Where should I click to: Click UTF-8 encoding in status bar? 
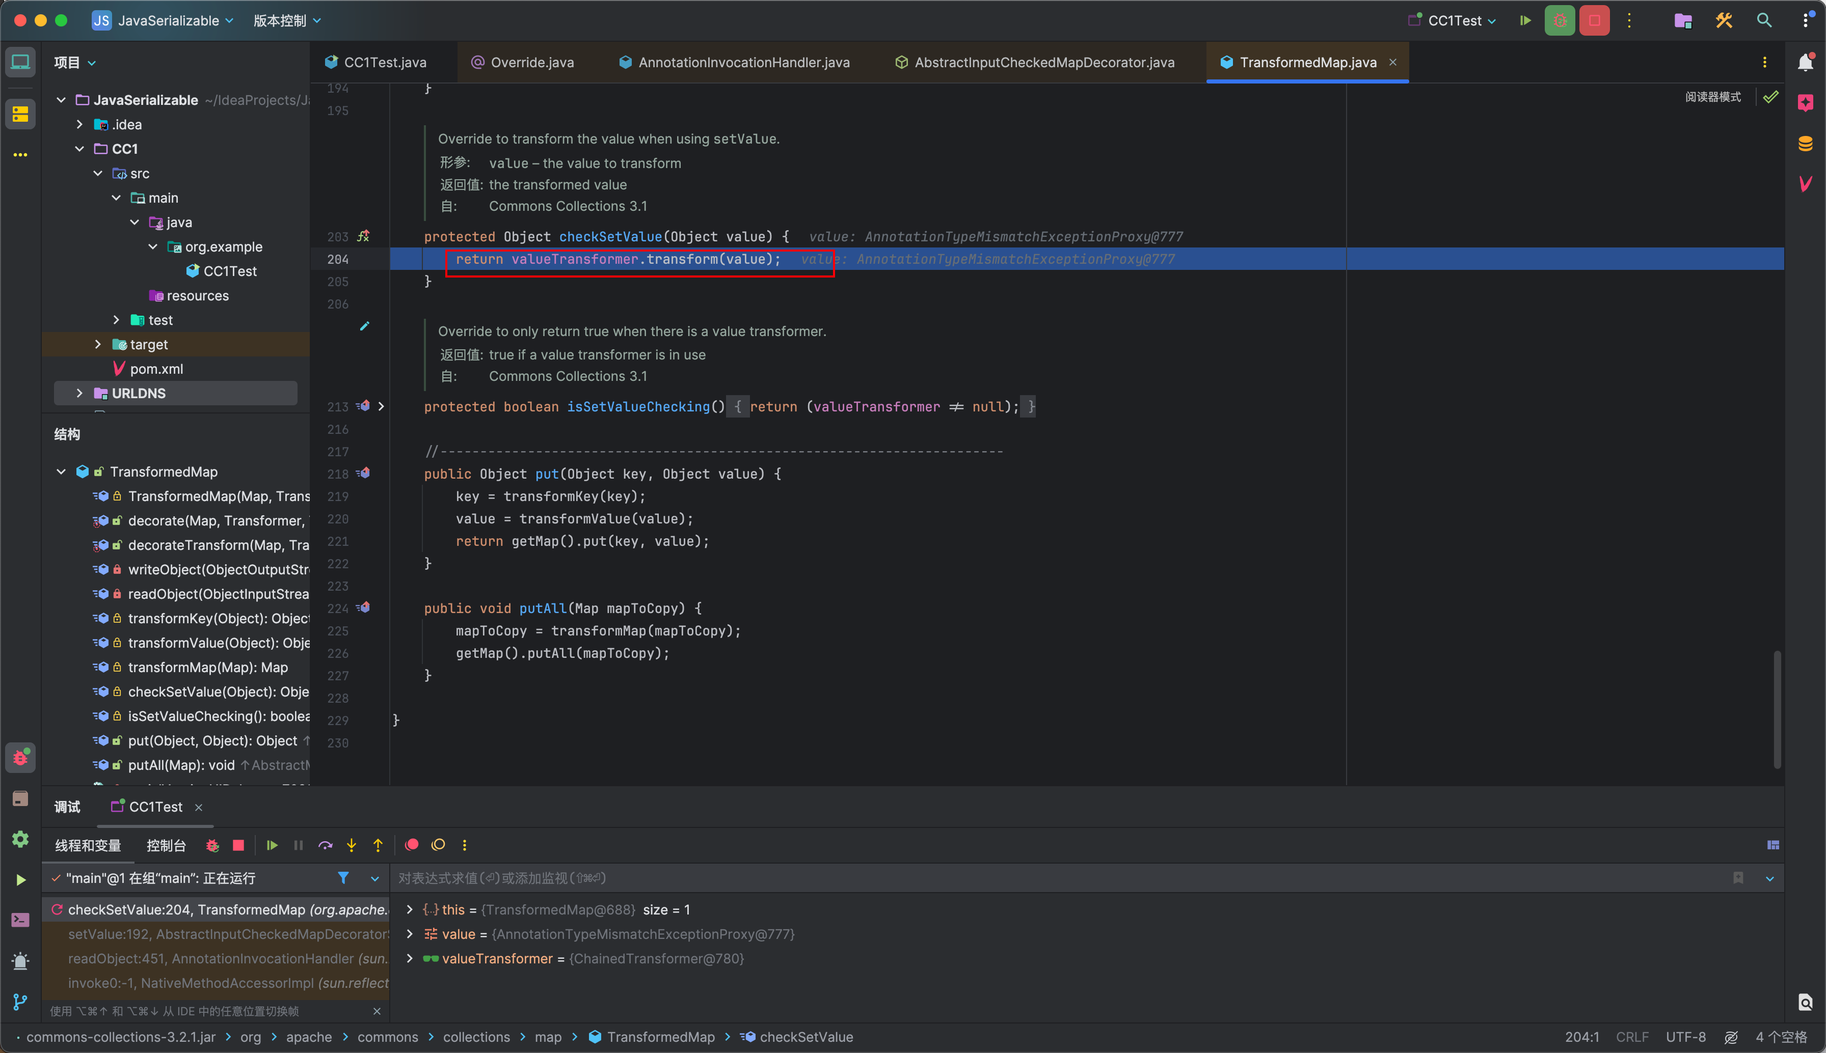[x=1686, y=1037]
